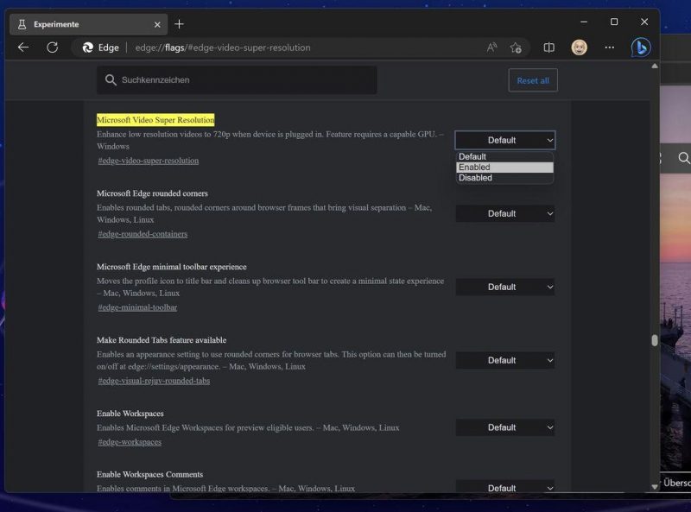Image resolution: width=691 pixels, height=512 pixels.
Task: Click the vertical scrollbar thumb
Action: 655,340
